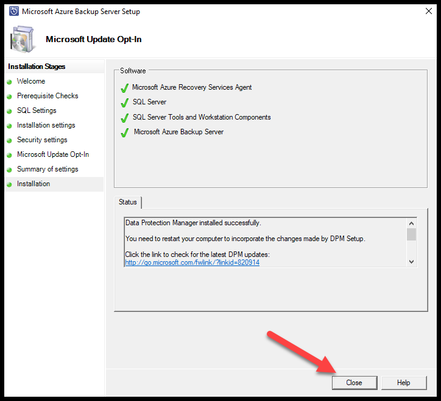The height and width of the screenshot is (401, 441).
Task: Click the green dot beside Installation stage
Action: coord(9,184)
